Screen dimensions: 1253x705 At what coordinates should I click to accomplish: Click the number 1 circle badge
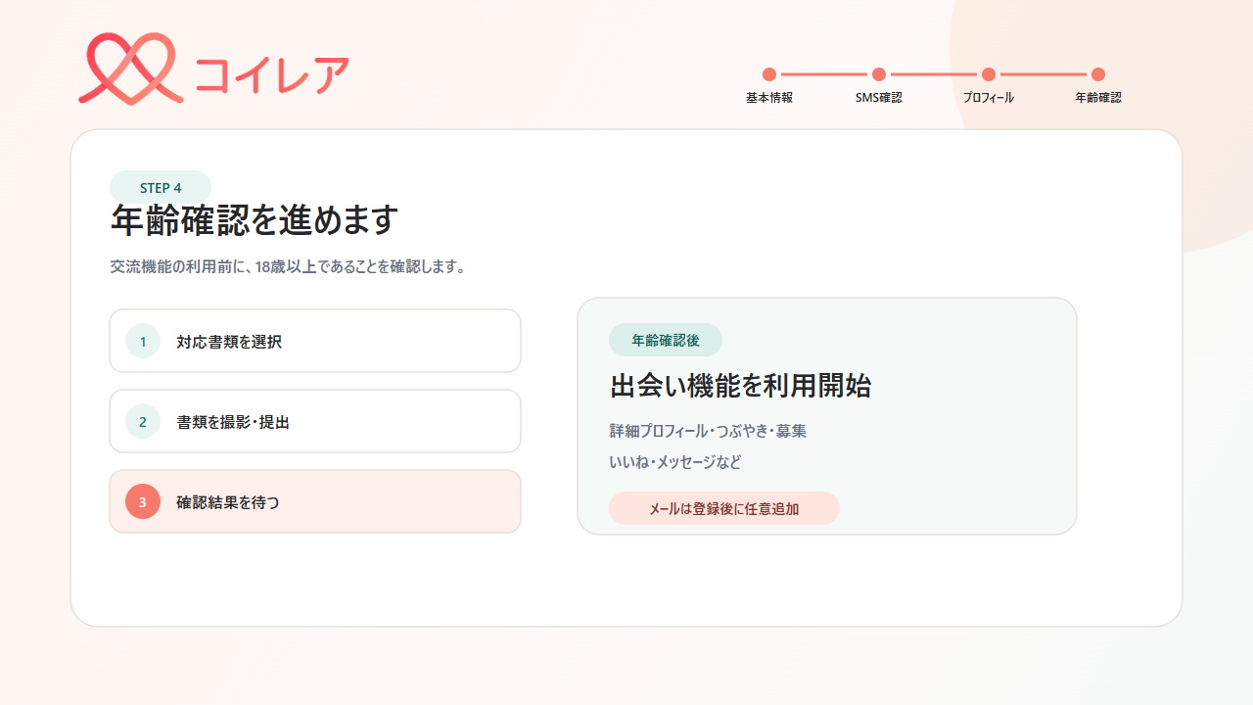(143, 341)
